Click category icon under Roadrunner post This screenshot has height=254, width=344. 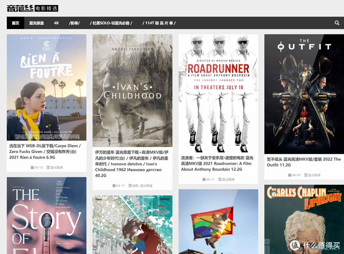click(220, 180)
